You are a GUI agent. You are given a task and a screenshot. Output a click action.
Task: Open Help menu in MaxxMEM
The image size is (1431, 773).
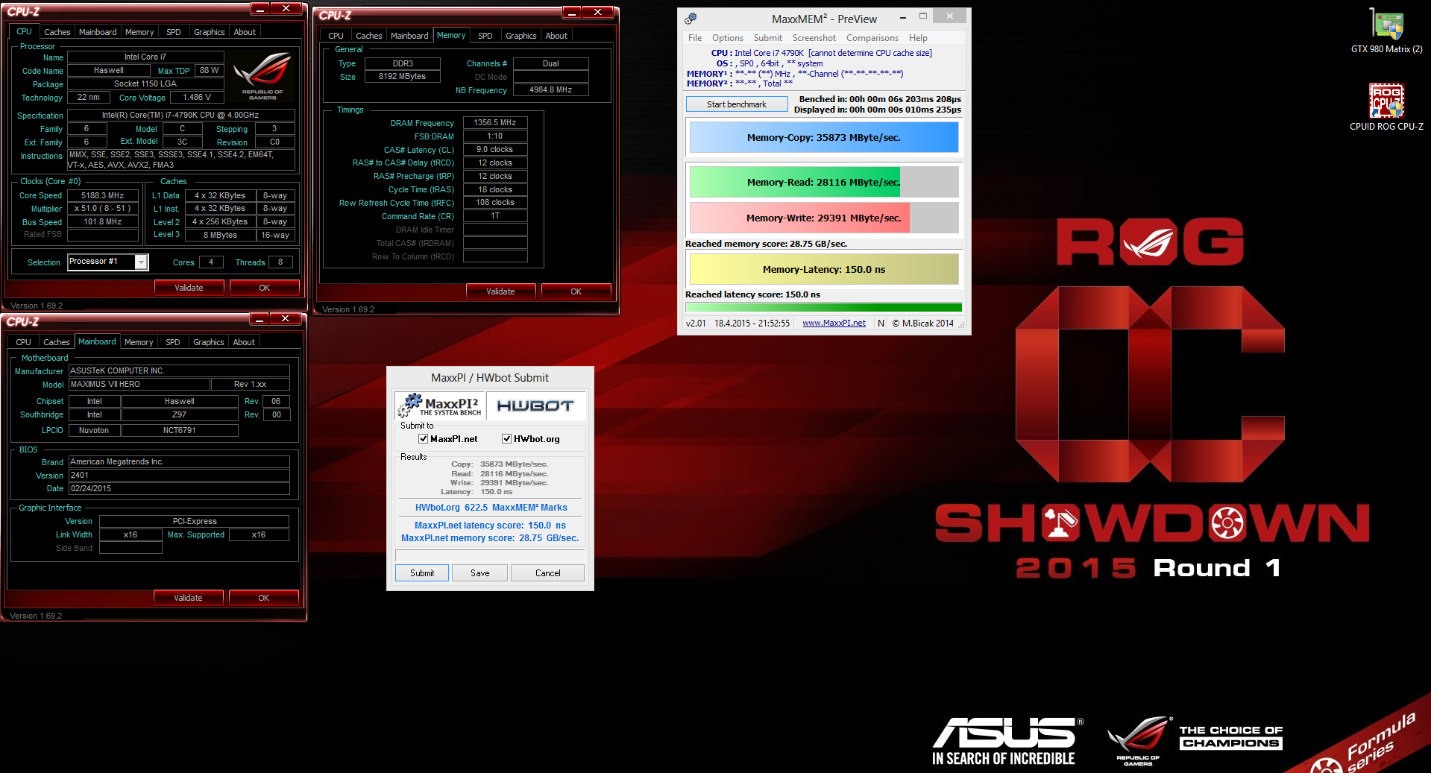click(918, 38)
